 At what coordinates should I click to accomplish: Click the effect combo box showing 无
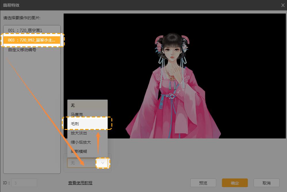(x=81, y=163)
